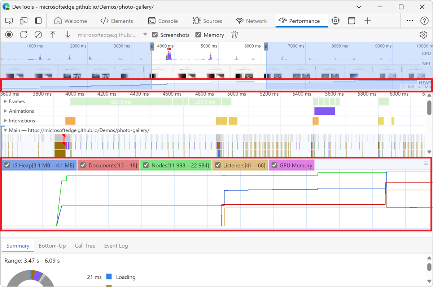This screenshot has height=287, width=433.
Task: Select the inspect element picker tool
Action: 9,21
